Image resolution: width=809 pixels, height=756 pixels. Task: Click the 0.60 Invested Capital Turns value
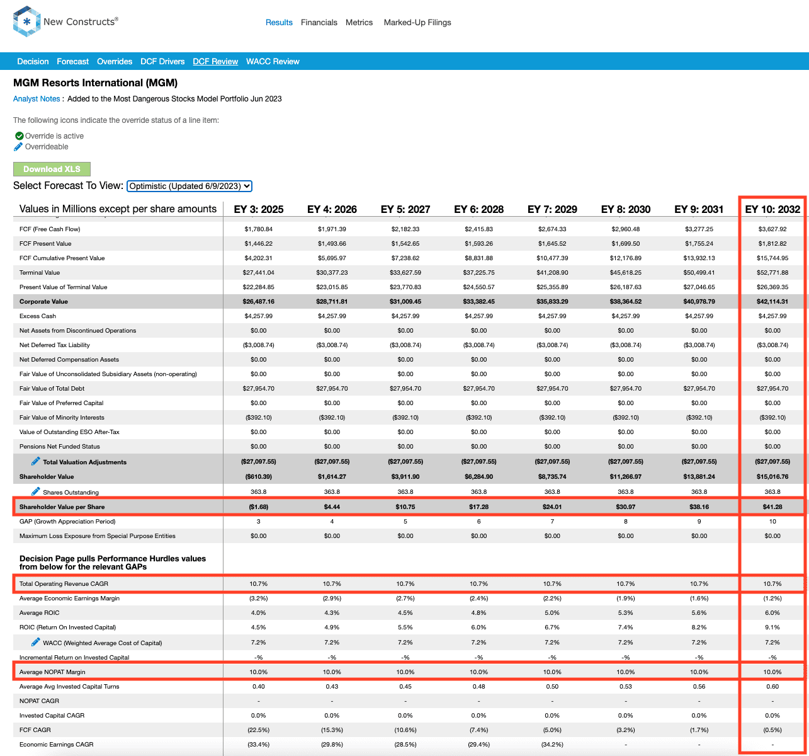pyautogui.click(x=772, y=686)
